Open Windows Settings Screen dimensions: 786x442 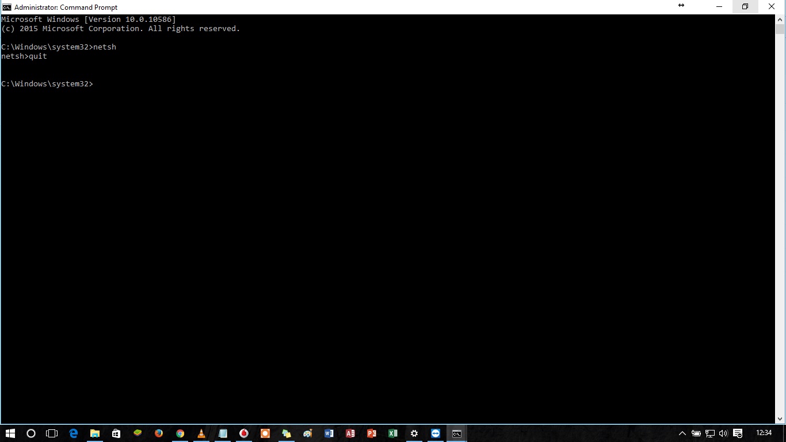(x=414, y=433)
